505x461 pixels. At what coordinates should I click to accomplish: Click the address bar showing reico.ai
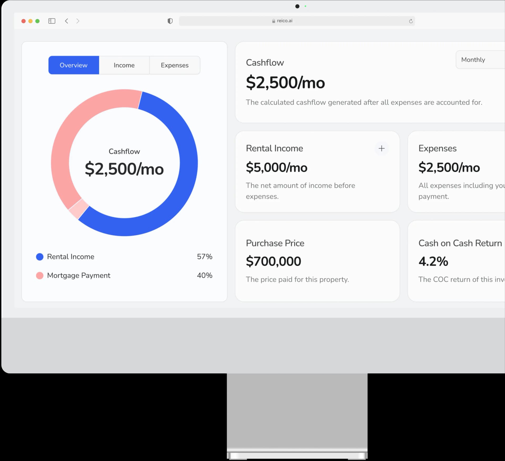coord(297,21)
